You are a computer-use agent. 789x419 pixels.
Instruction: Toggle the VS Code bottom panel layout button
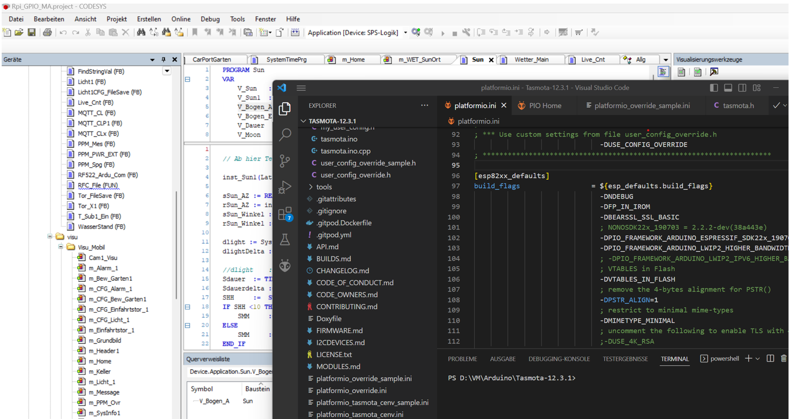[728, 88]
